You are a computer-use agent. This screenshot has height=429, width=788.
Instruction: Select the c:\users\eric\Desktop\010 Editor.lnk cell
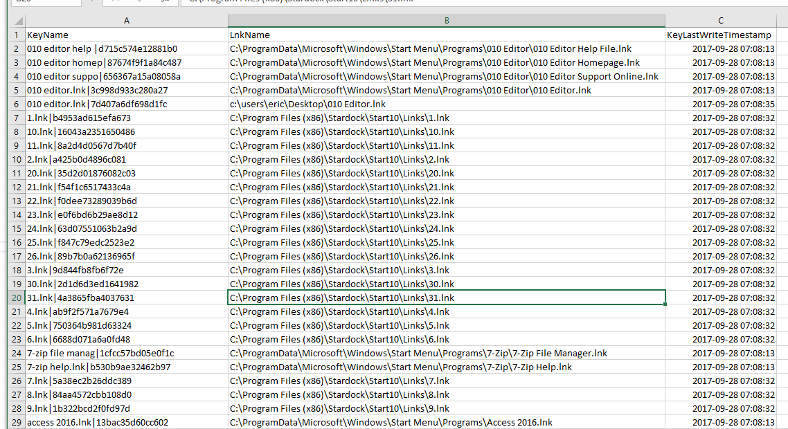(446, 104)
